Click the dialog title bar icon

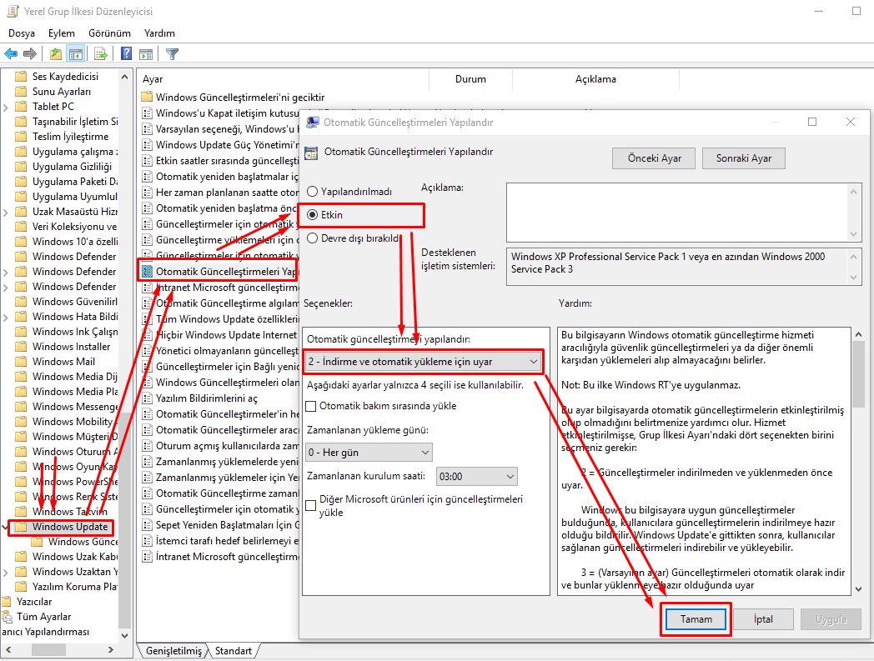point(313,122)
